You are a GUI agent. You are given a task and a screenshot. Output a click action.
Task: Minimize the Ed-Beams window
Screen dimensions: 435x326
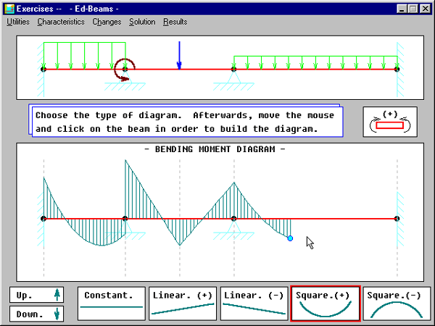pos(402,9)
